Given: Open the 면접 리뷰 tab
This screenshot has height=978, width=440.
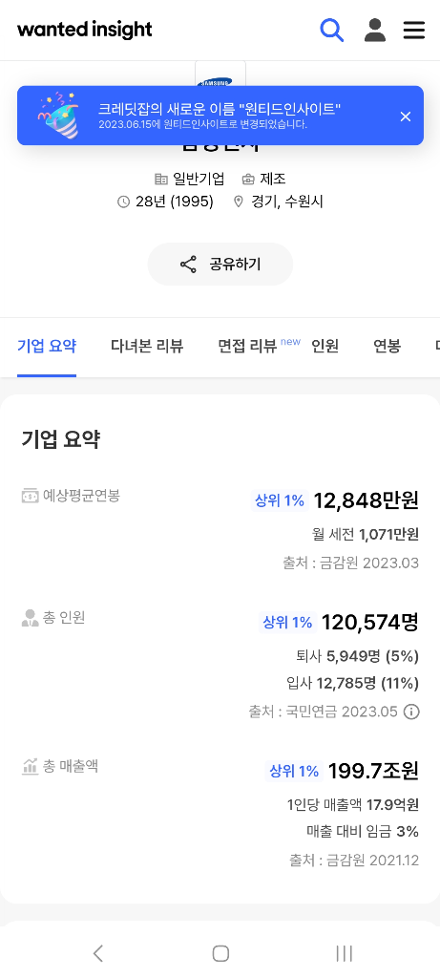Looking at the screenshot, I should pos(247,346).
